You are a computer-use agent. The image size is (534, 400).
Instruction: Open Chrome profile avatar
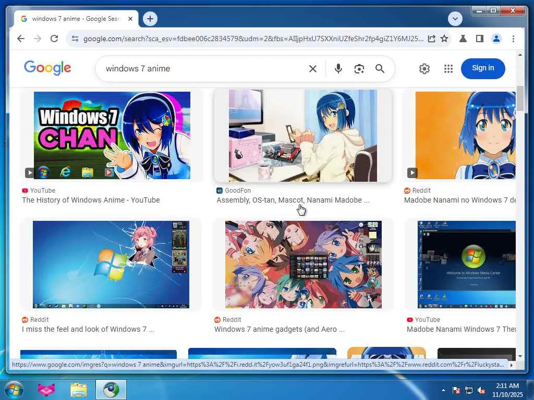[496, 39]
